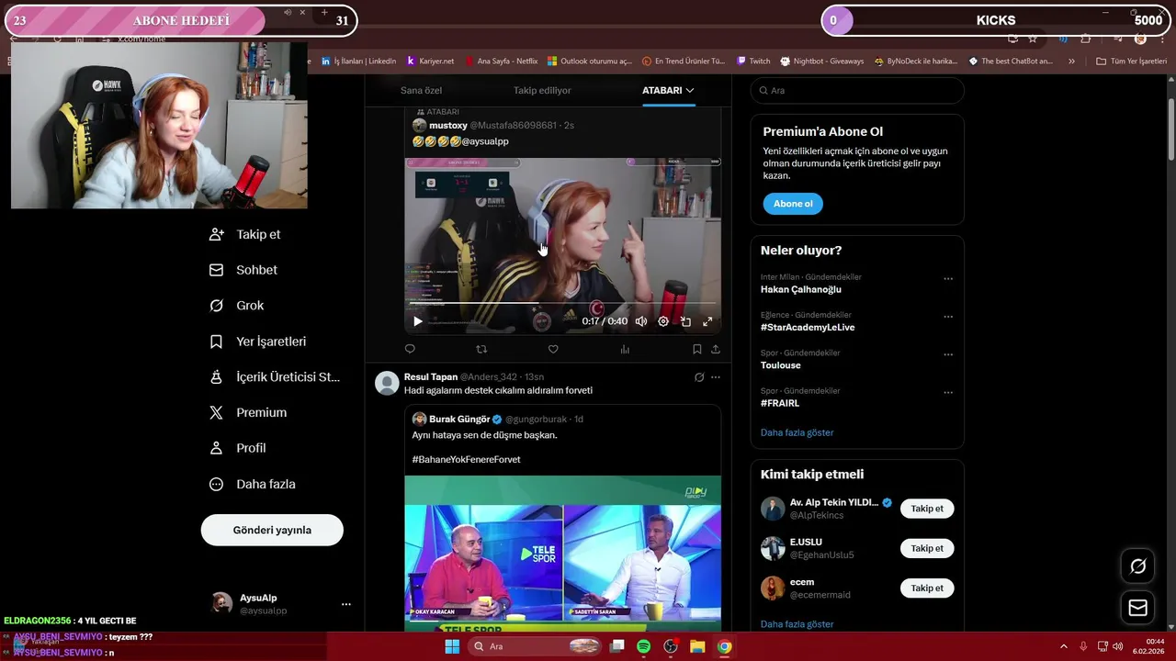Open video picture-in-picture icon
The image size is (1176, 661).
pyautogui.click(x=685, y=321)
